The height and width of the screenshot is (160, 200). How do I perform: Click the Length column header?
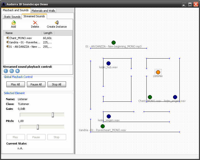tap(48, 33)
